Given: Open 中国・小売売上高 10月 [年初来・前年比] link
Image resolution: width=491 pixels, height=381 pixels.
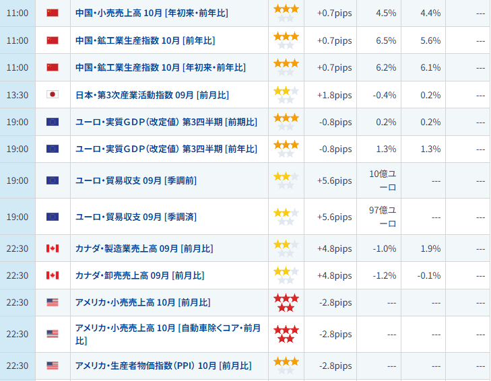Looking at the screenshot, I should (152, 13).
